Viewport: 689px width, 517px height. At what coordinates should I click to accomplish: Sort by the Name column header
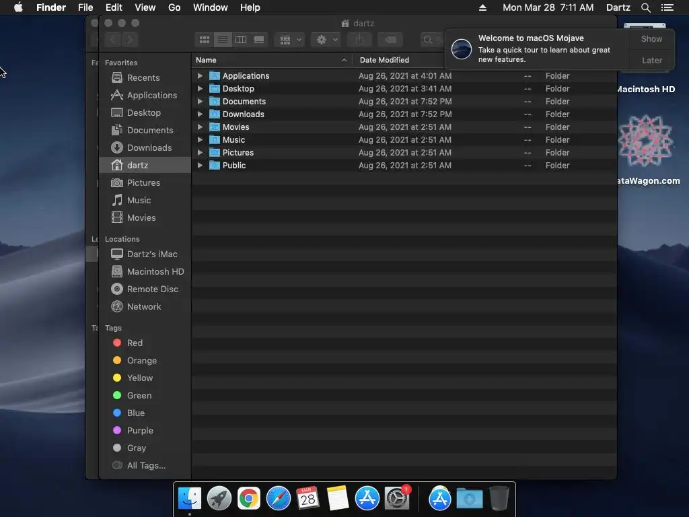click(x=272, y=60)
